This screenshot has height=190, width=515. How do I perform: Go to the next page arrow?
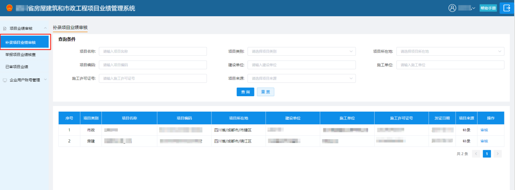498,154
